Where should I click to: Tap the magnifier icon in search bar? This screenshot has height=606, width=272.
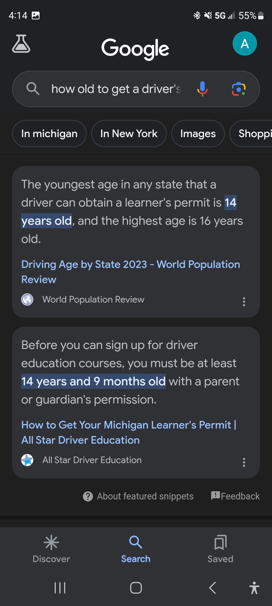(x=33, y=89)
